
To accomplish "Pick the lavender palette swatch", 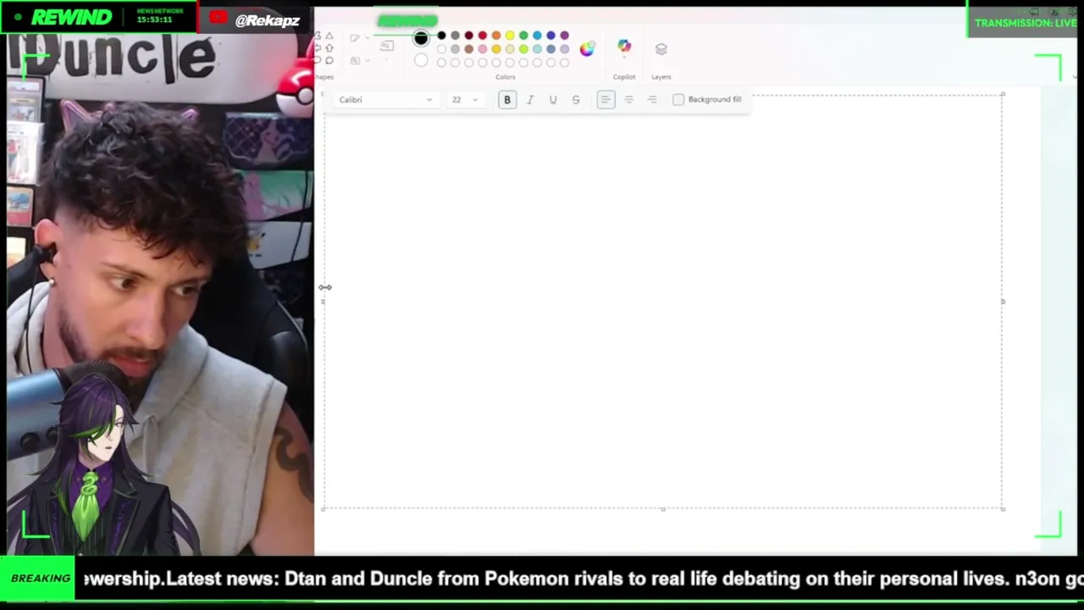I will click(x=565, y=49).
